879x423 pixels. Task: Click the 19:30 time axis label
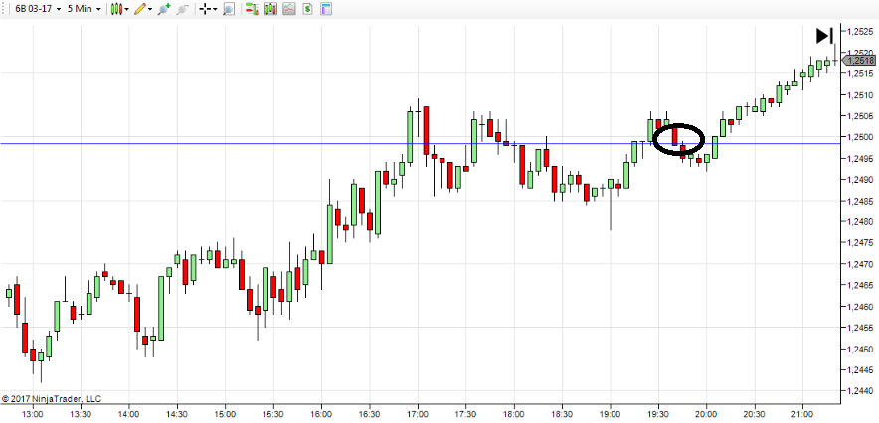pos(658,413)
